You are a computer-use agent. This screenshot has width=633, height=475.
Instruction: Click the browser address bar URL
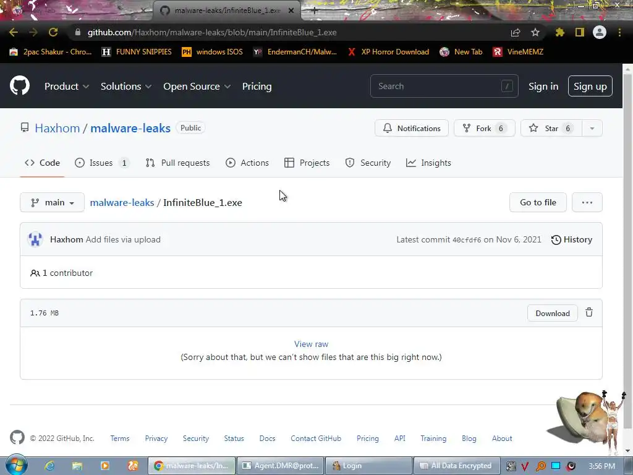[x=212, y=32]
